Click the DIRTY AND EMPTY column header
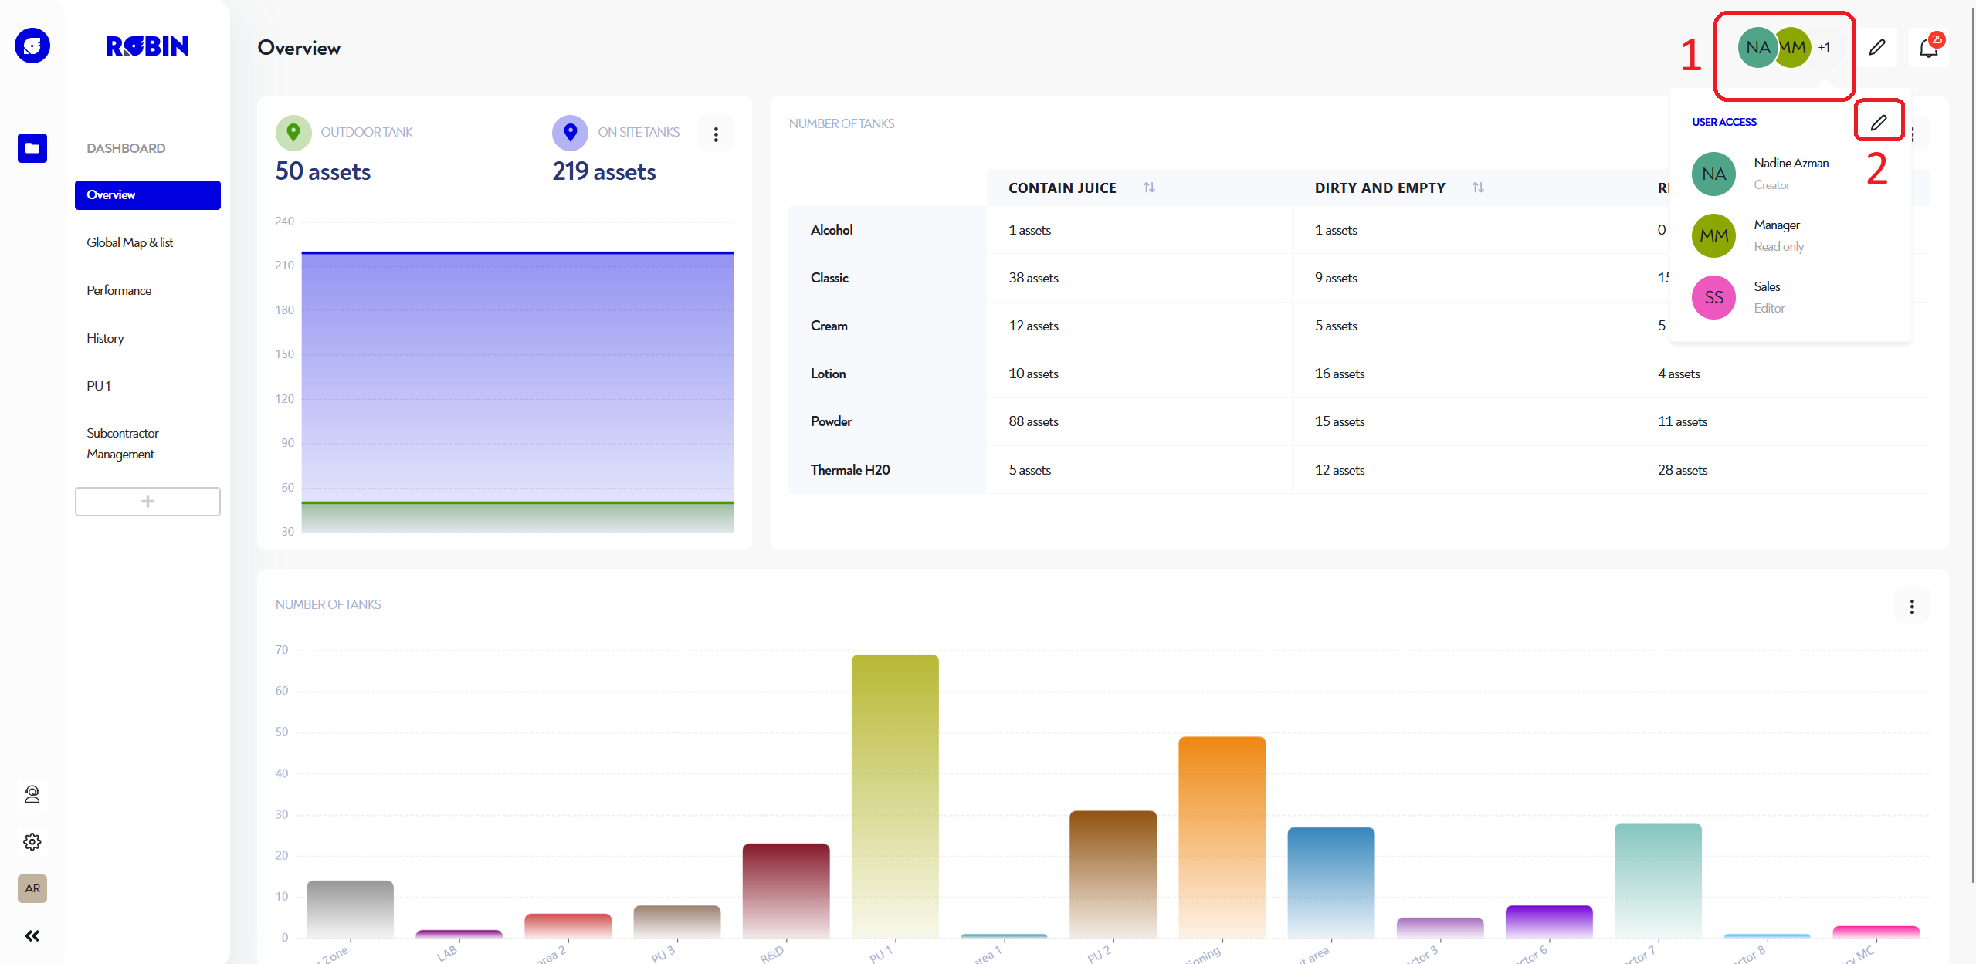The width and height of the screenshot is (1976, 964). pyautogui.click(x=1380, y=188)
